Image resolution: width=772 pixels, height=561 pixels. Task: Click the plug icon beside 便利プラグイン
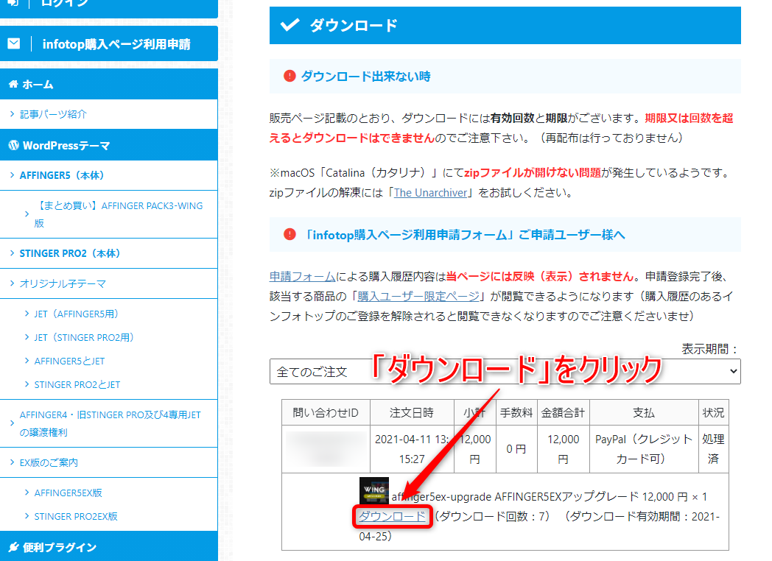14,547
